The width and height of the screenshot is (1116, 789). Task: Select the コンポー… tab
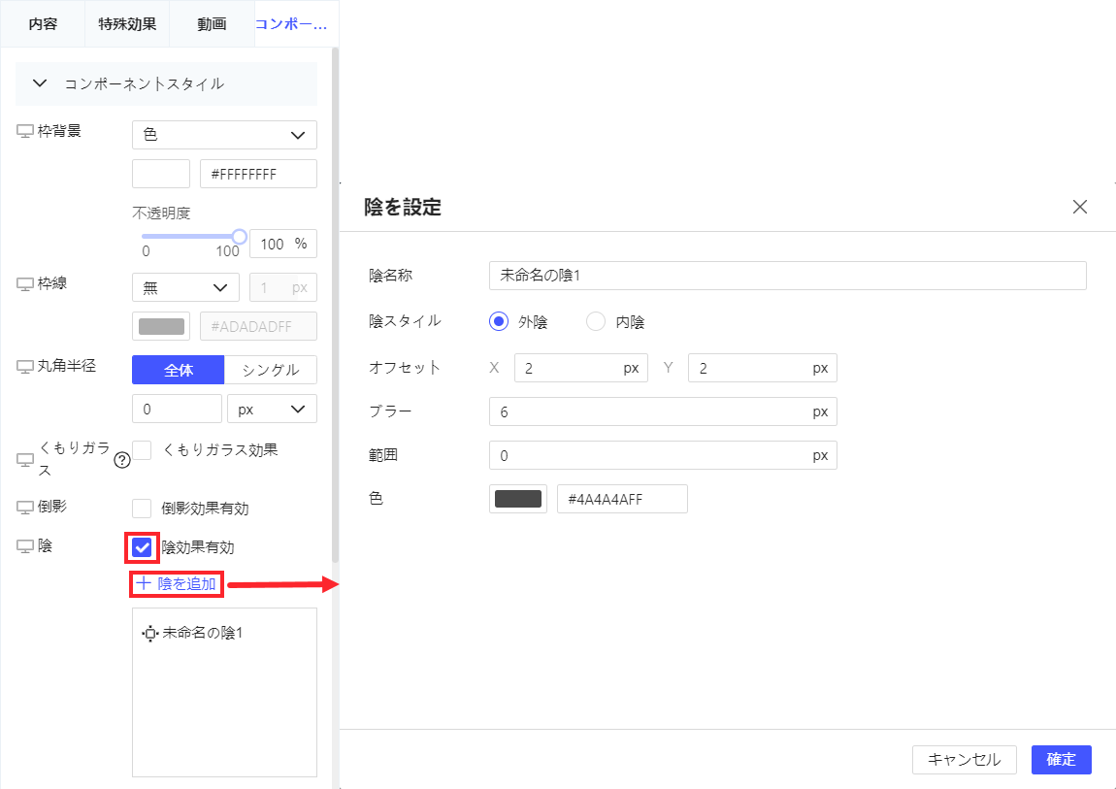291,23
